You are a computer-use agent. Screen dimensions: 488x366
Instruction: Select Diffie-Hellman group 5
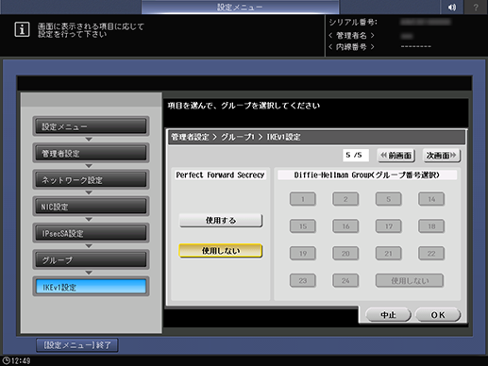tap(389, 199)
